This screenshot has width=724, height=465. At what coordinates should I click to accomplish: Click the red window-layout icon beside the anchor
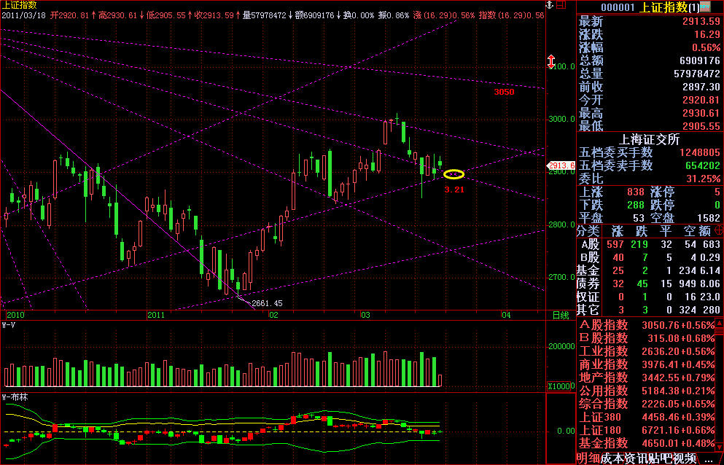click(562, 5)
